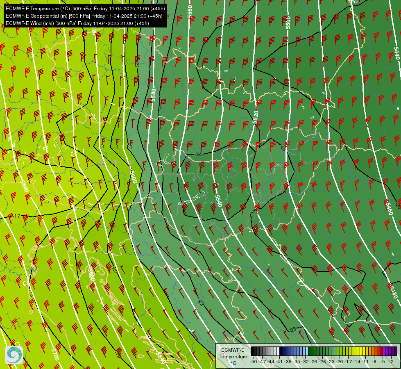Click the -24 isotherm label
Screen dimensions: 401x369
coord(199,155)
